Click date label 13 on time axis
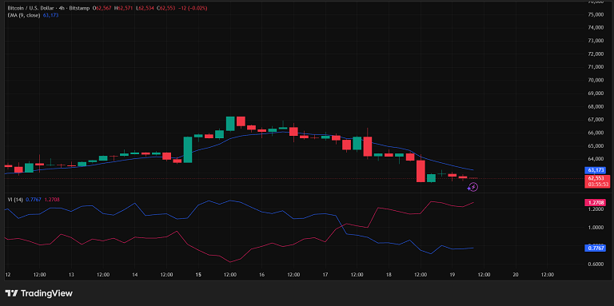This screenshot has width=614, height=306. (71, 275)
